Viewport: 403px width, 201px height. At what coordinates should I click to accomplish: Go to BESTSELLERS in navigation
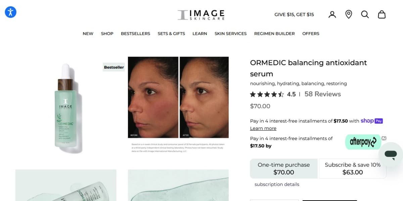click(135, 33)
